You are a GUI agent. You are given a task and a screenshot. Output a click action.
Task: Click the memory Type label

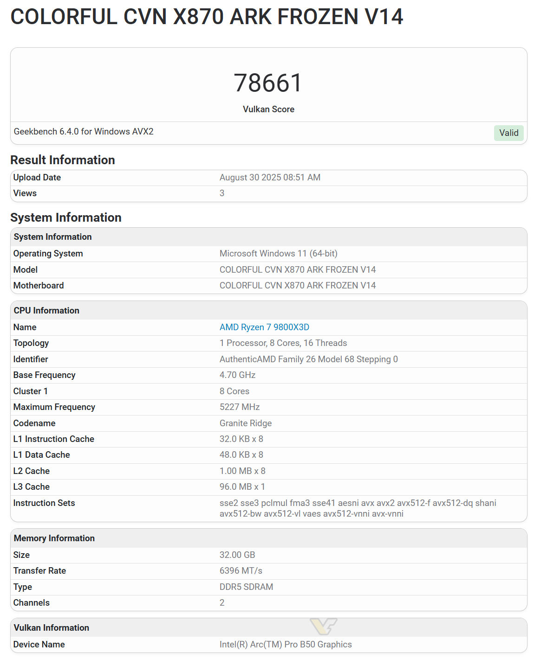[x=23, y=587]
